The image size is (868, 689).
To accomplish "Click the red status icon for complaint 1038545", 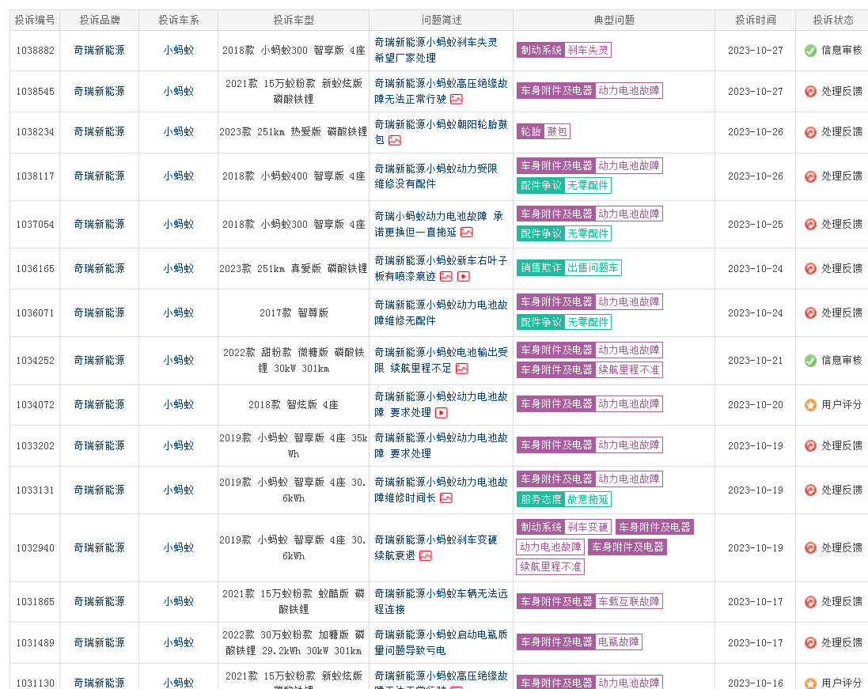I will (x=810, y=91).
